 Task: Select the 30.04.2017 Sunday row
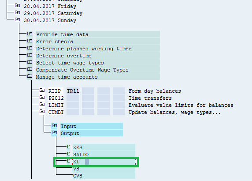(x=50, y=21)
